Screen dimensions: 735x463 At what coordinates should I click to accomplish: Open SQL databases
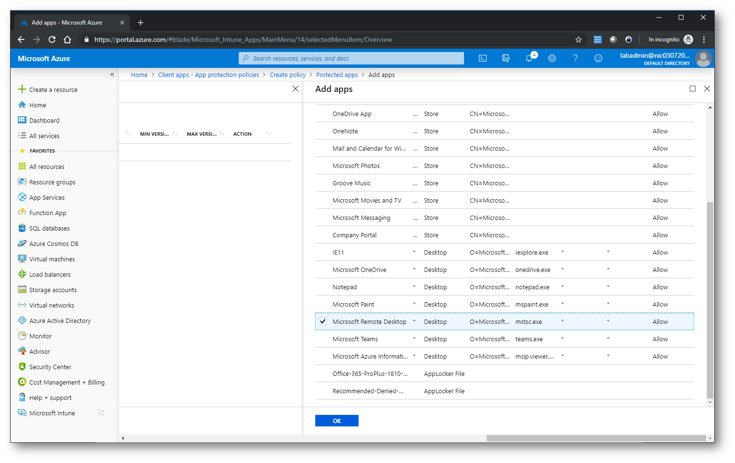(49, 228)
